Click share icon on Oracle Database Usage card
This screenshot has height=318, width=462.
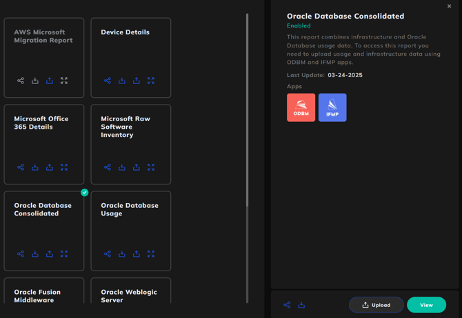[108, 254]
